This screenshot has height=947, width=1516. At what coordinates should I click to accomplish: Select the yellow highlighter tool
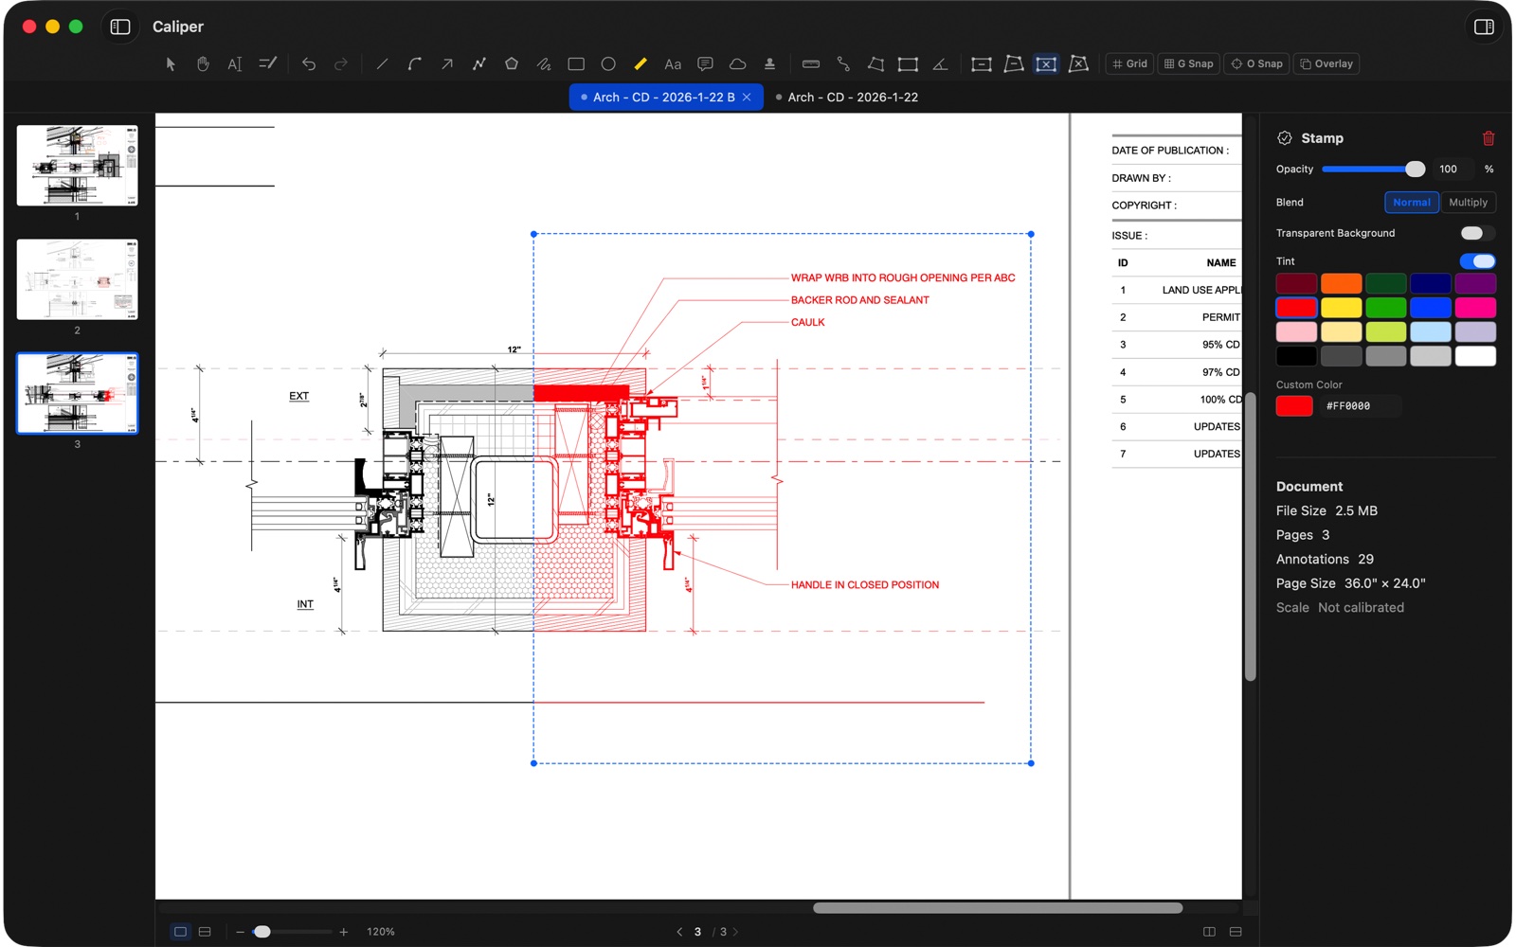[641, 64]
